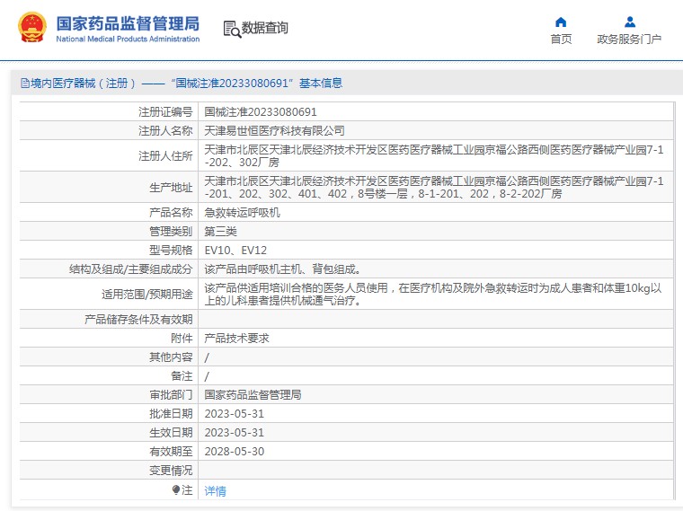Click registration number 国械注准20233080691 in table
This screenshot has height=511, width=683.
261,112
